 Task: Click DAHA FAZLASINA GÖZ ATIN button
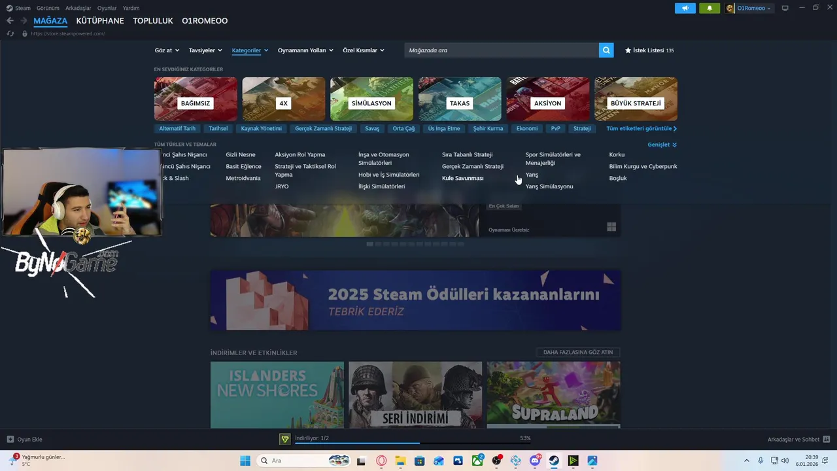[578, 352]
